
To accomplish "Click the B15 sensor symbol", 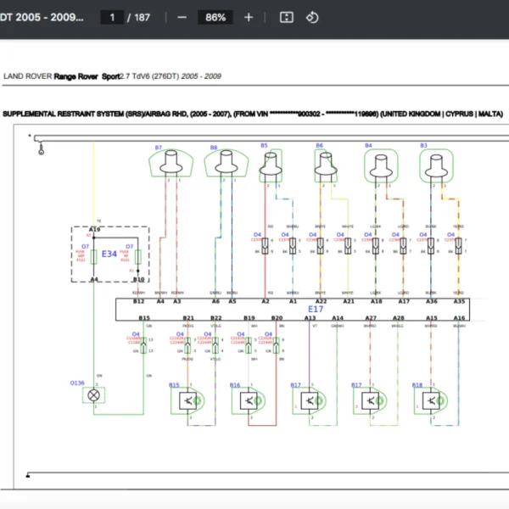I will click(184, 400).
